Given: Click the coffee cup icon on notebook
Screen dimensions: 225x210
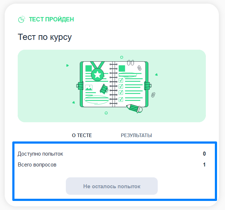Looking at the screenshot, I should point(104,89).
